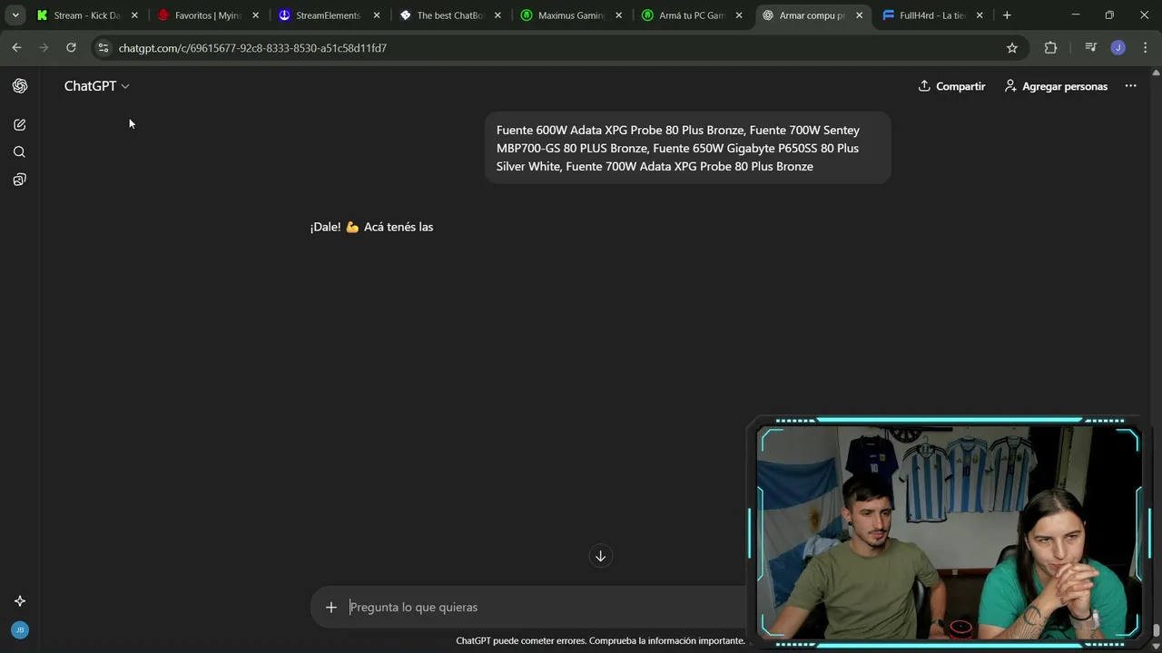Open the media control icon in toolbar
This screenshot has width=1162, height=653.
point(1091,48)
